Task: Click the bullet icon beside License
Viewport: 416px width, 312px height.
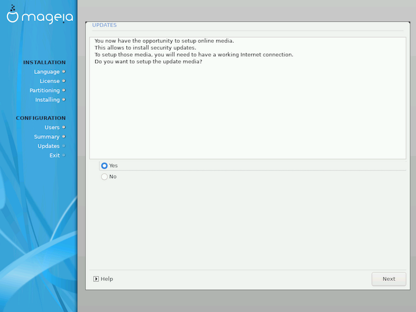Action: click(63, 81)
